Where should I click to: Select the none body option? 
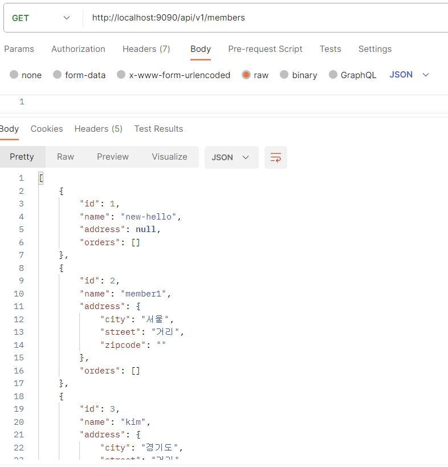25,75
